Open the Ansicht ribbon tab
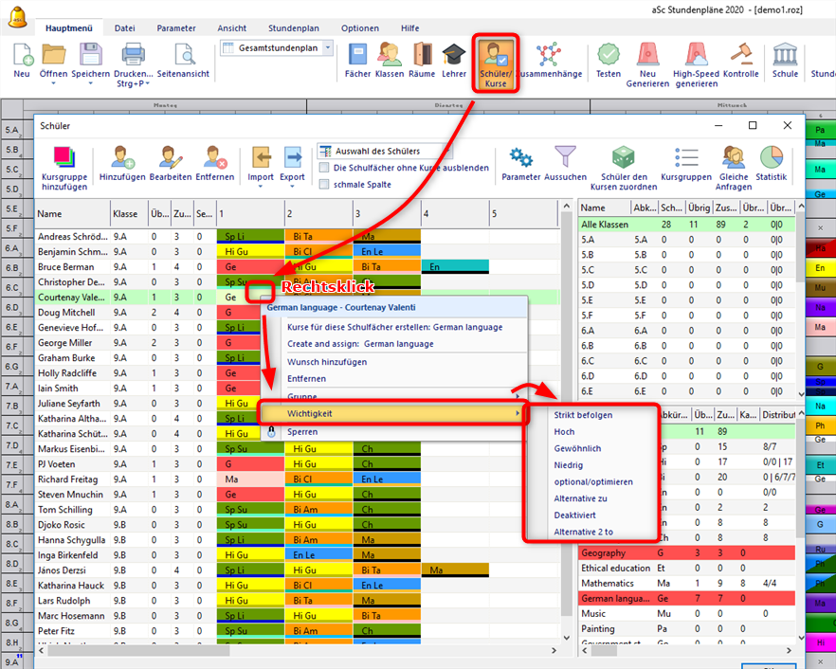 pos(232,28)
